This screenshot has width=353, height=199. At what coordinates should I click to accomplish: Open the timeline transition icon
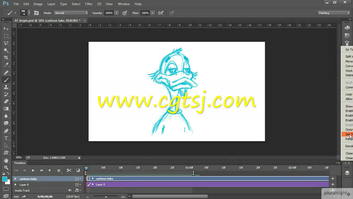(78, 170)
